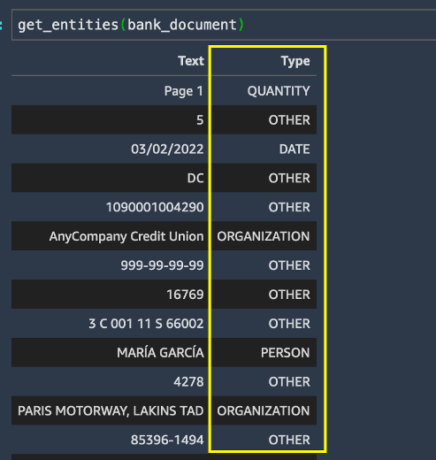Click OTHER in the 85396-1494 row

[289, 440]
